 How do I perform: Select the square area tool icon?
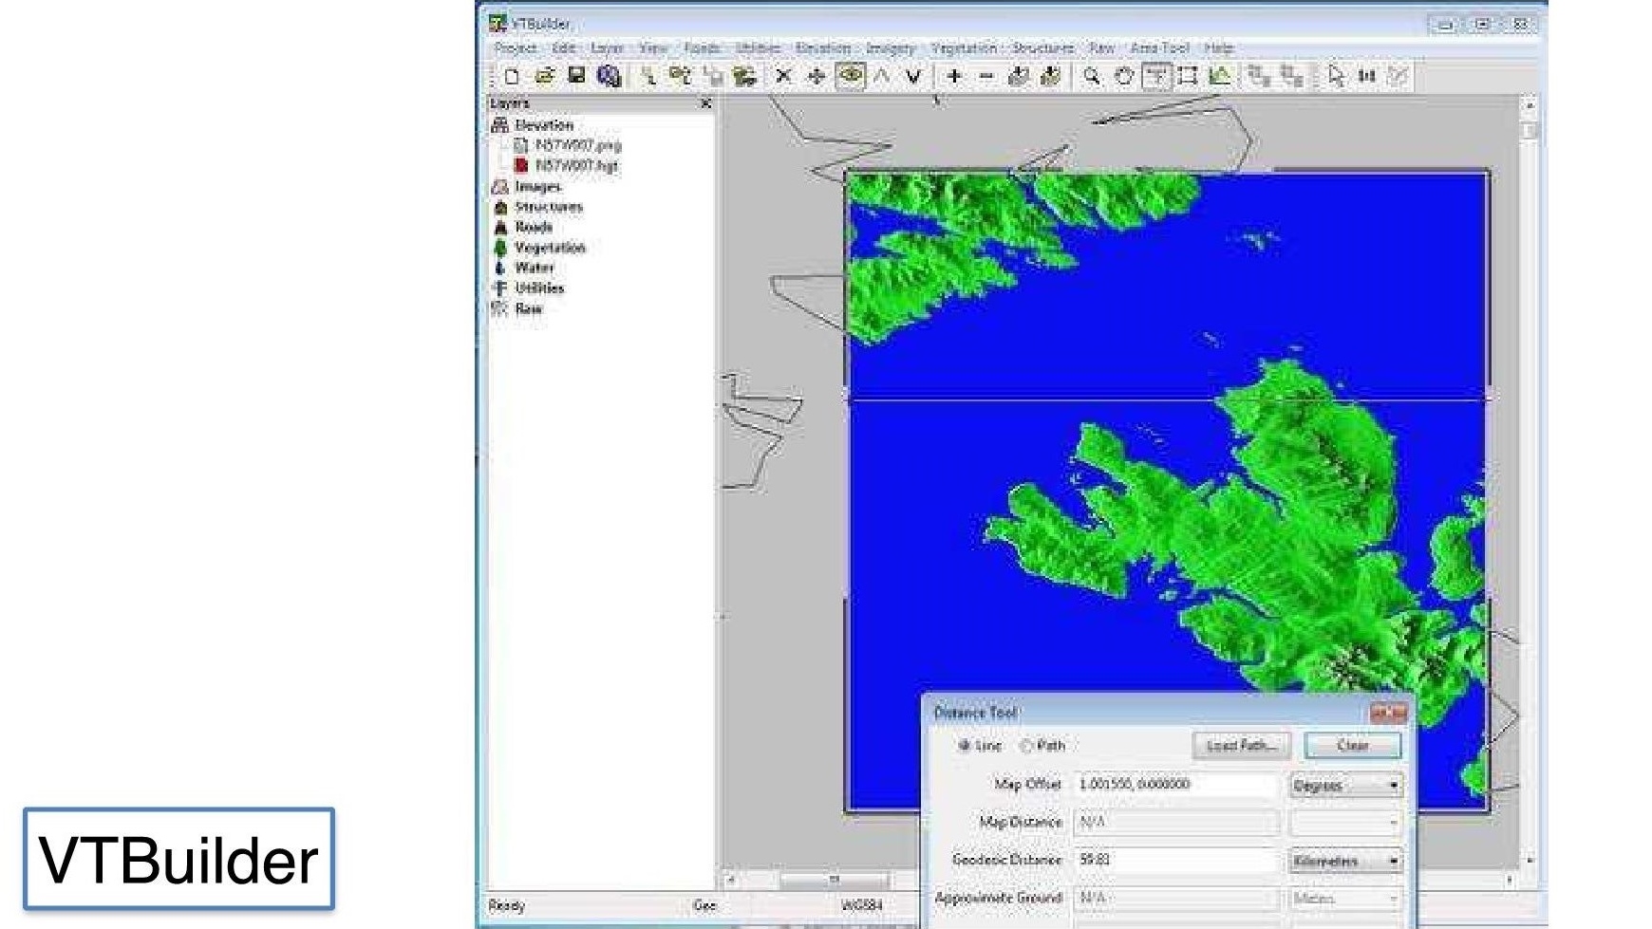[1188, 76]
